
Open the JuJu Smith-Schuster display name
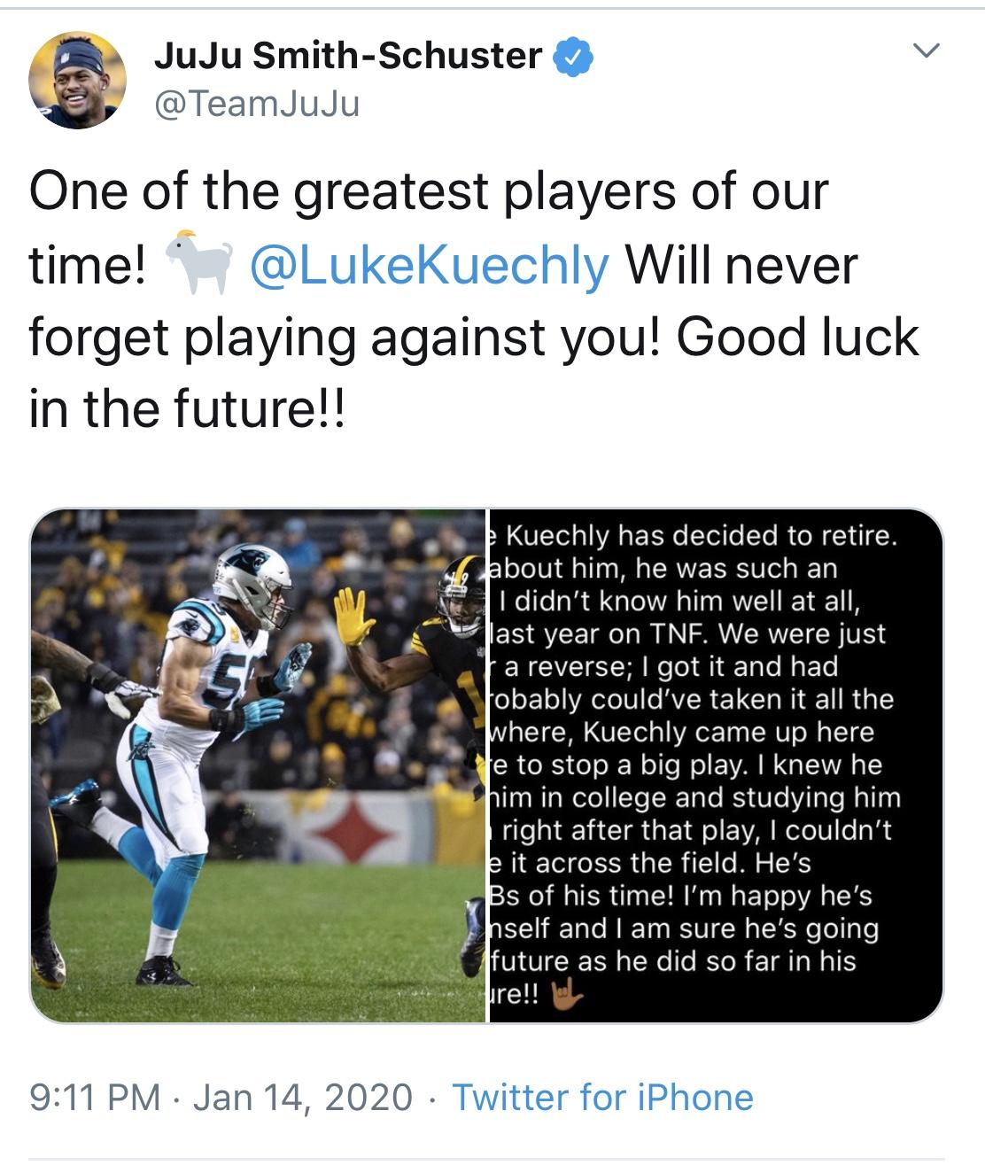tap(347, 56)
